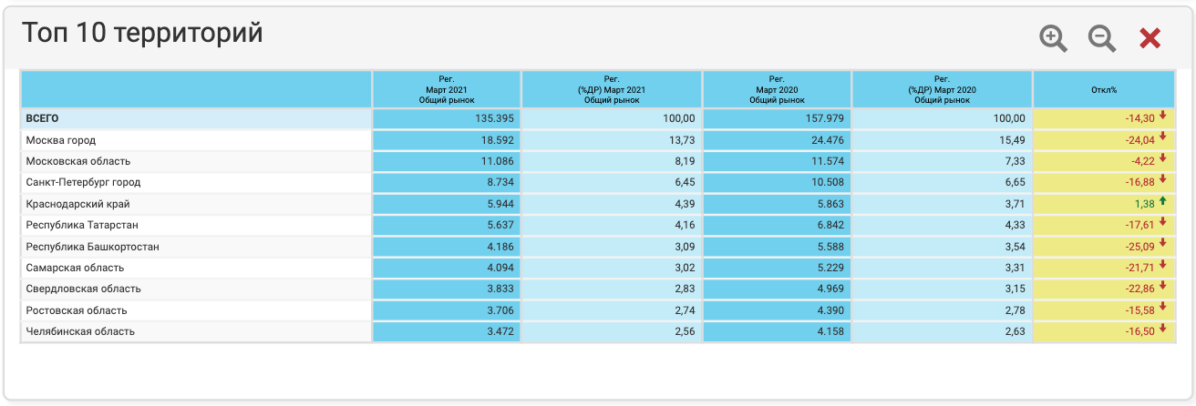Screen dimensions: 1196x406
Task: Click the 135.395 total value cell
Action: coord(496,118)
